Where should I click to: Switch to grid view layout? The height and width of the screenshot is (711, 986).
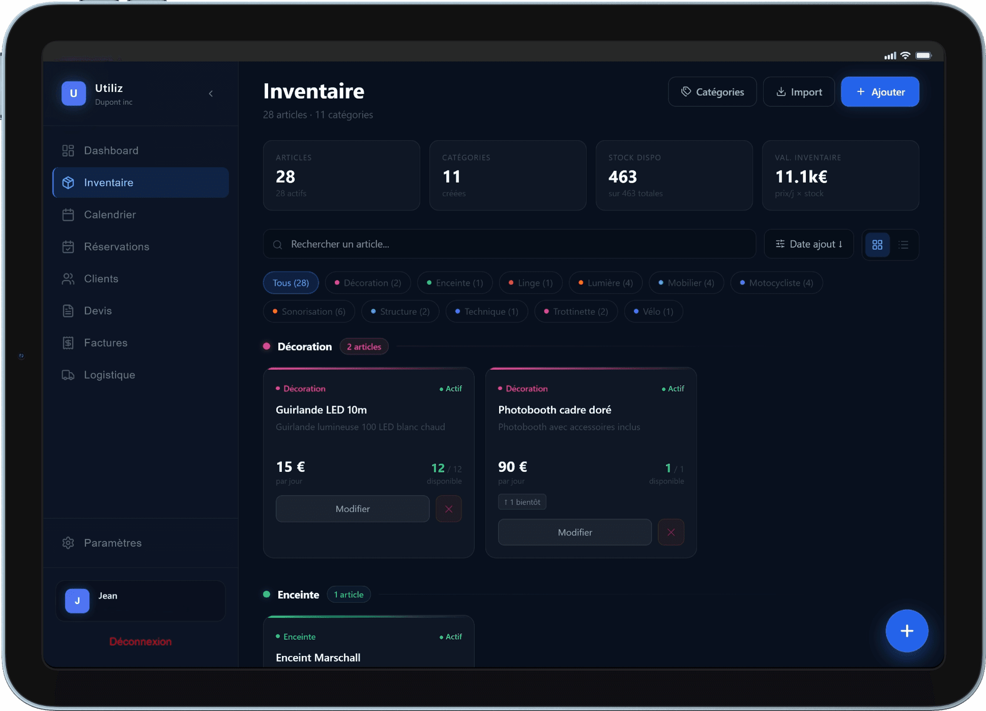tap(877, 245)
